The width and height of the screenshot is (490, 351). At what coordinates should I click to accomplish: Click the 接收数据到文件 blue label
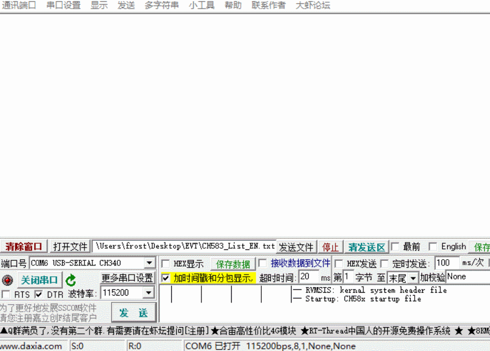[300, 263]
